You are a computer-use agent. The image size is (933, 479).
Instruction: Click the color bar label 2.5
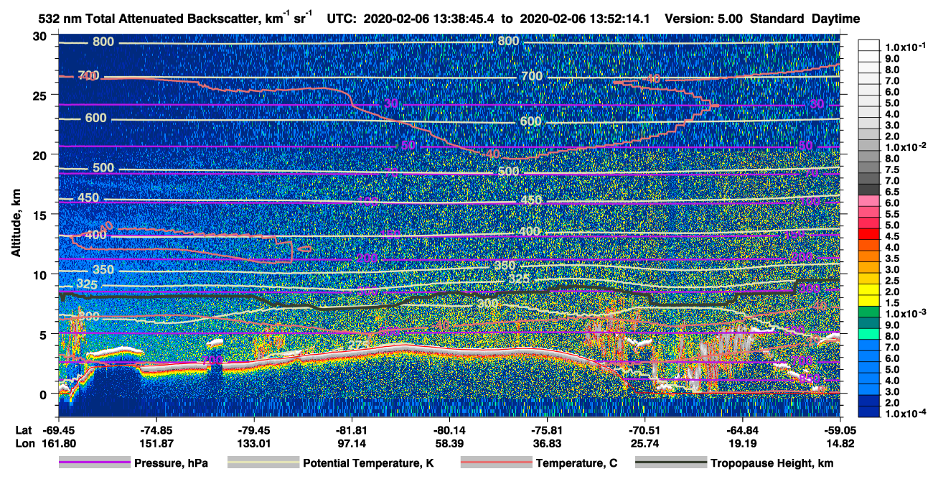pos(891,281)
